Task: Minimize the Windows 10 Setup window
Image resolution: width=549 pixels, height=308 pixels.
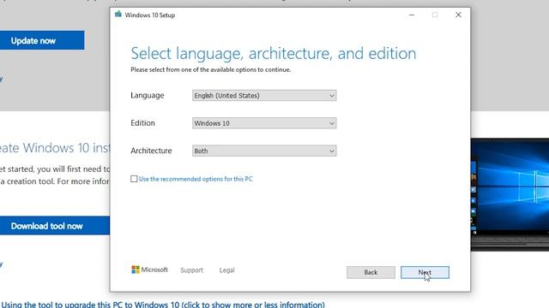Action: [412, 15]
